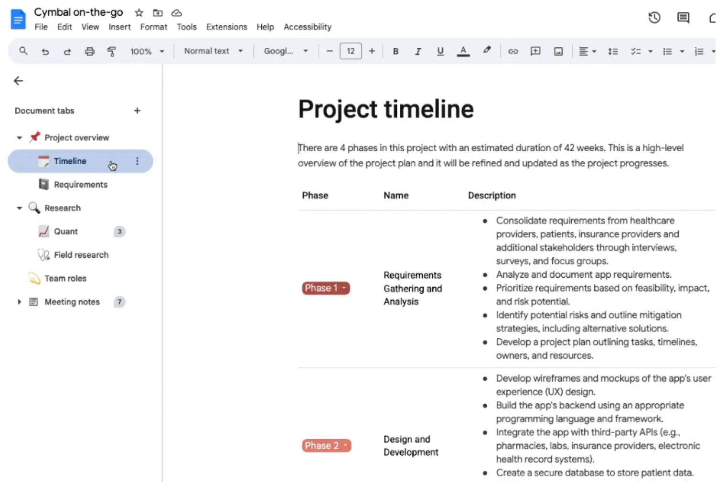Add a comment with the toolbar icon
The height and width of the screenshot is (482, 716).
(535, 51)
